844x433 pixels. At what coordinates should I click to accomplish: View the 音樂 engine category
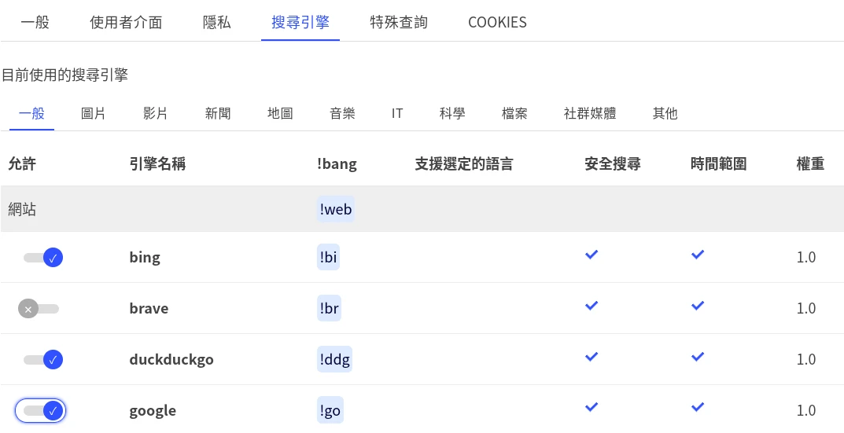(x=342, y=113)
